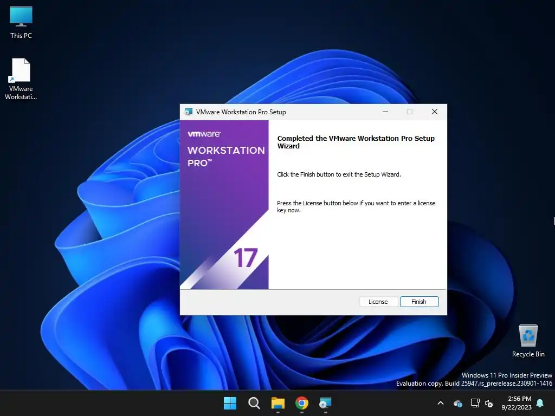Click the License button to enter key
The image size is (555, 416).
[378, 302]
